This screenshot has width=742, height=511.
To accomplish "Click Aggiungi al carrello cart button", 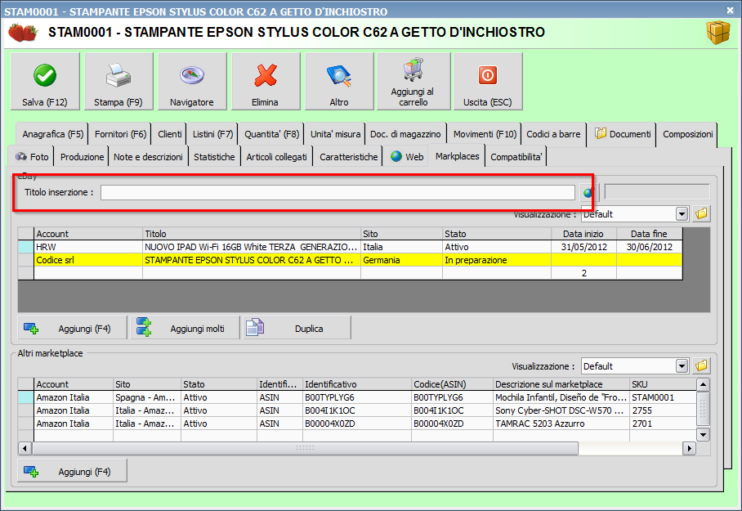I will 413,82.
